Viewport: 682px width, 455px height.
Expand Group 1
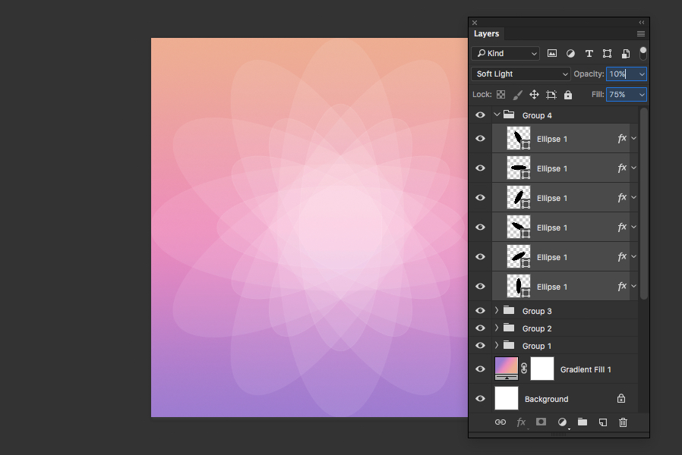coord(496,345)
